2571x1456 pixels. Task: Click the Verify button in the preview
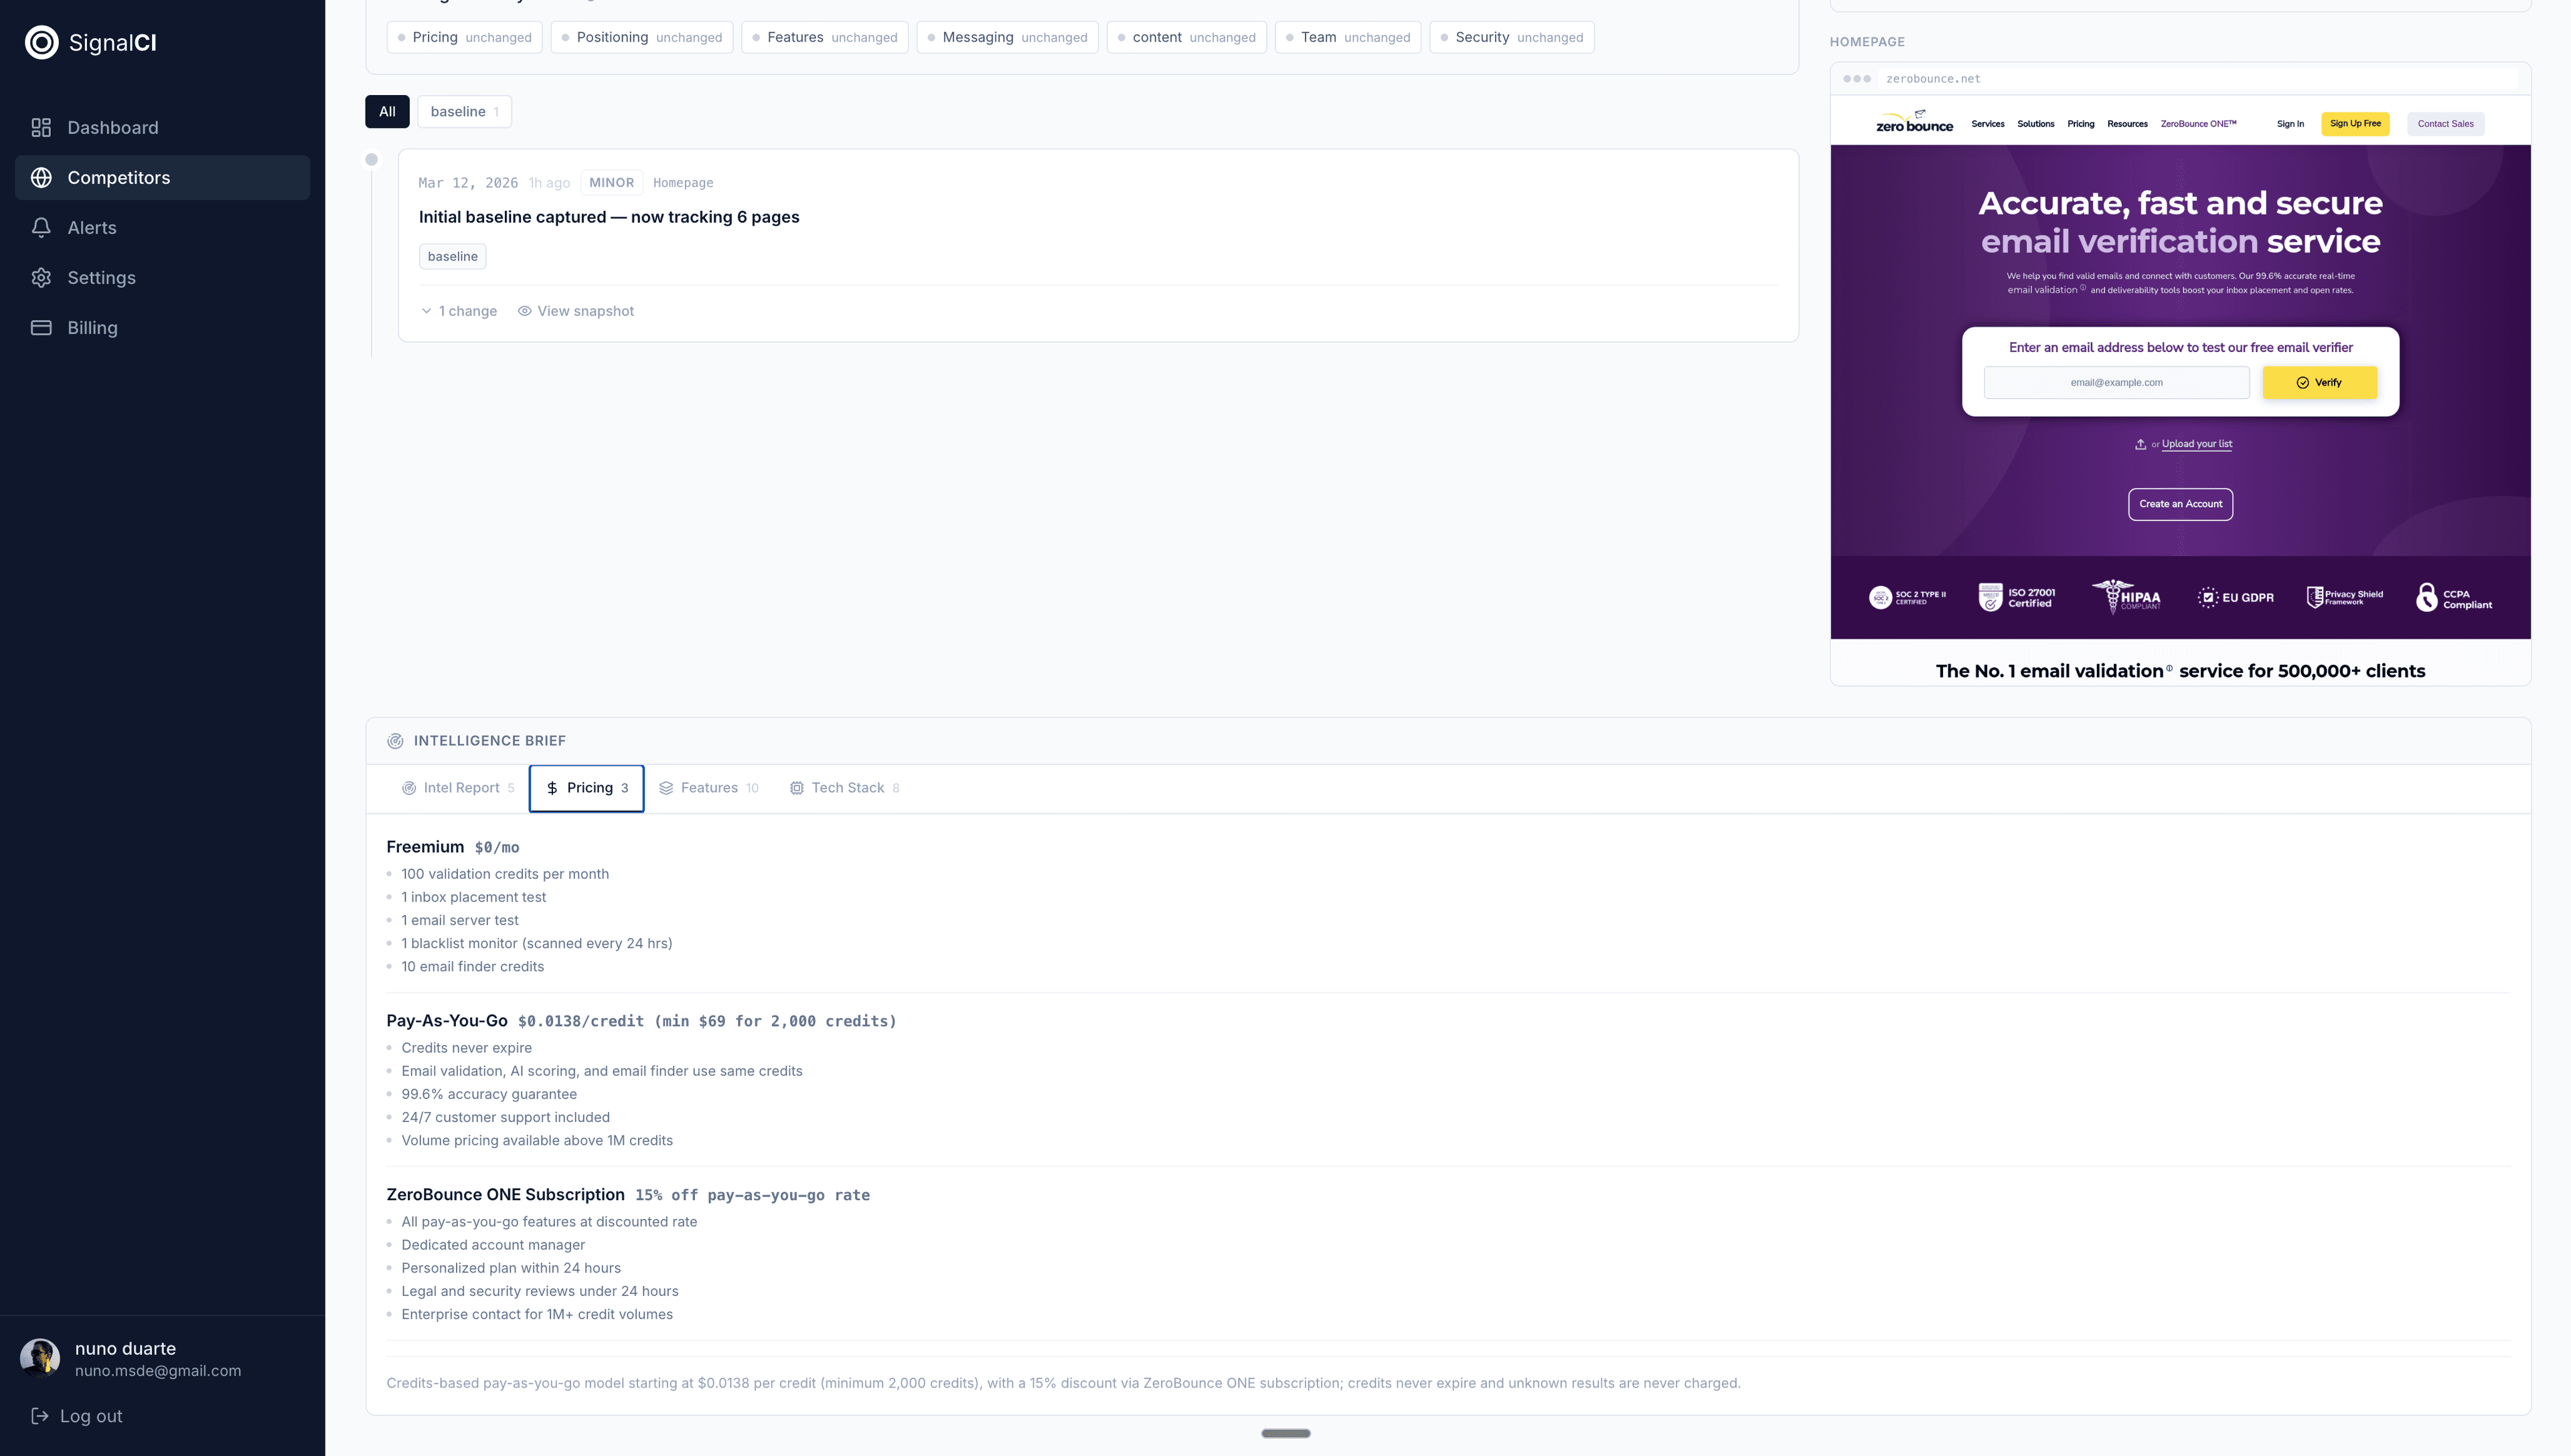2319,382
